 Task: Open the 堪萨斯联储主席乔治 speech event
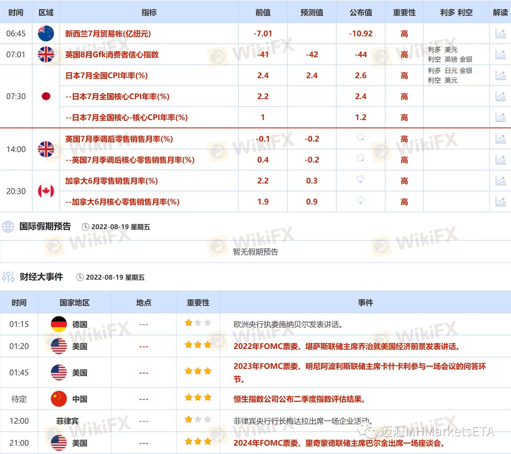347,346
